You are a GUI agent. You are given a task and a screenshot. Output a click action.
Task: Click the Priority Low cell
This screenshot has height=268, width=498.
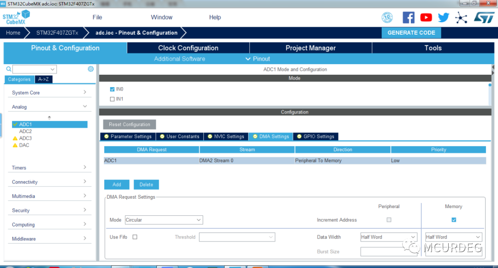[439, 161]
